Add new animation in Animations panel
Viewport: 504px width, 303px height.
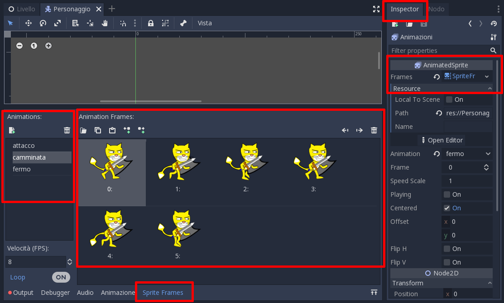point(12,130)
